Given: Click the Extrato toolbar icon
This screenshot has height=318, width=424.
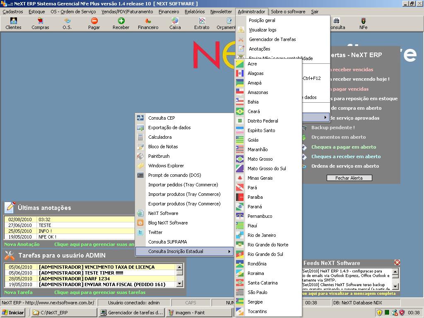Looking at the screenshot, I should pyautogui.click(x=202, y=24).
